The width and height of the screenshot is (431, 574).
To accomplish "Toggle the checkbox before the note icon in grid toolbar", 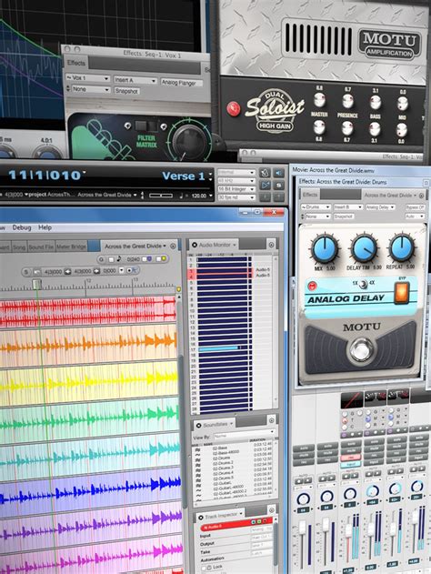I will [x=111, y=259].
